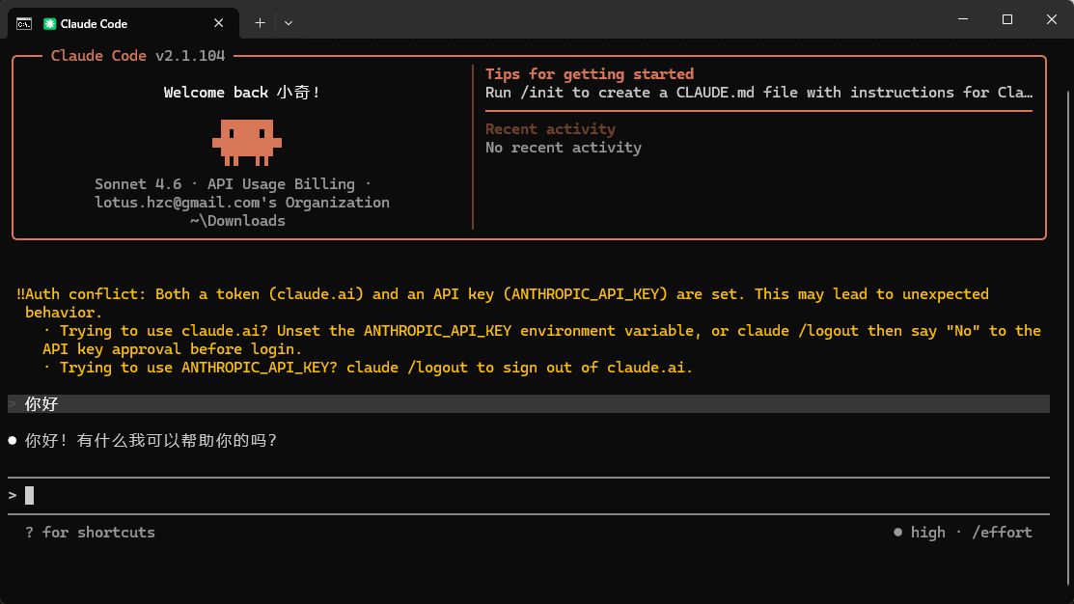Click the 'Run /init to create a CLAUDE.md' tip
Viewport: 1074px width, 604px height.
pyautogui.click(x=758, y=93)
